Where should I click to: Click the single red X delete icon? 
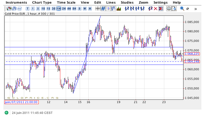tap(155, 9)
